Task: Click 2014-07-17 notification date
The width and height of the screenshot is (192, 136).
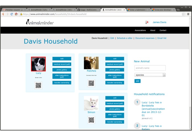Action: click(x=146, y=118)
